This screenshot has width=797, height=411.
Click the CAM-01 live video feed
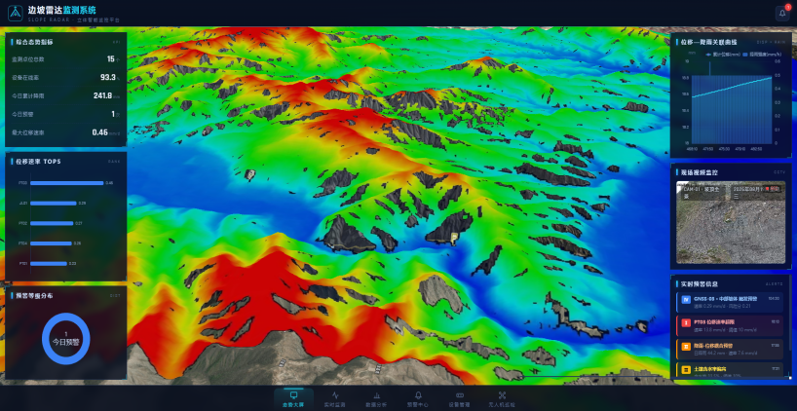[x=731, y=222]
